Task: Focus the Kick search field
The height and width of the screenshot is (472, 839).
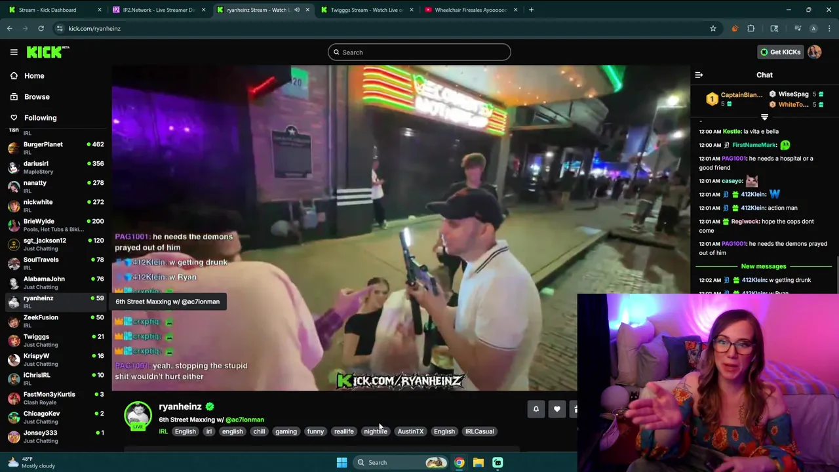Action: click(x=419, y=52)
